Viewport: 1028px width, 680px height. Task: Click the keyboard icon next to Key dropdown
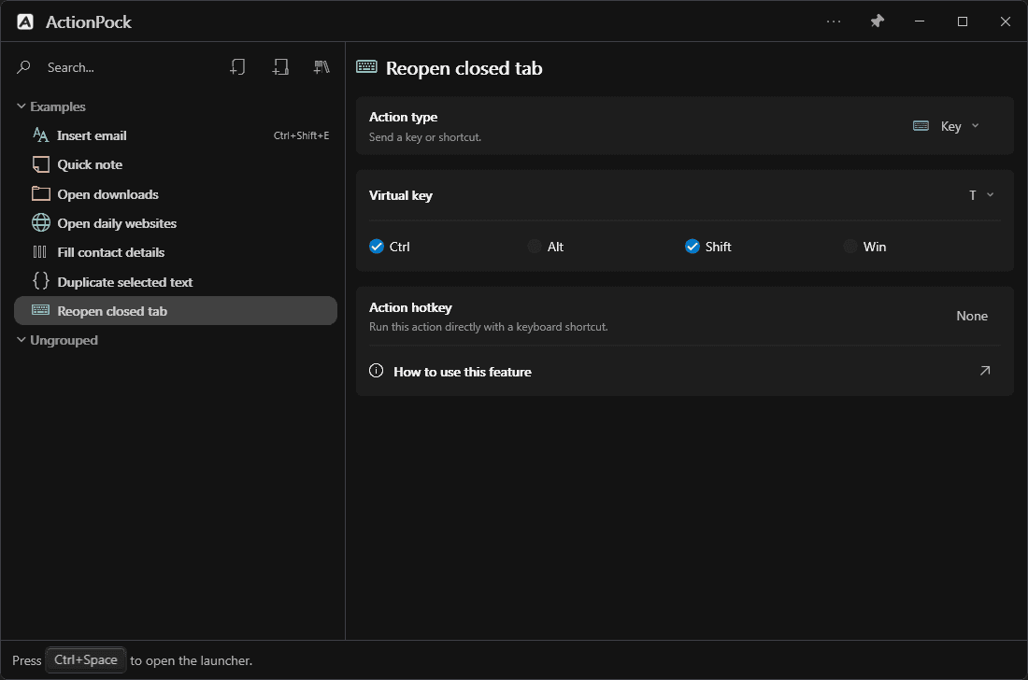pos(921,126)
